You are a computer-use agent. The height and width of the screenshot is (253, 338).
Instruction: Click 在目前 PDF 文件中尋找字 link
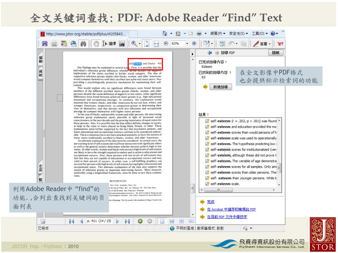(227, 217)
